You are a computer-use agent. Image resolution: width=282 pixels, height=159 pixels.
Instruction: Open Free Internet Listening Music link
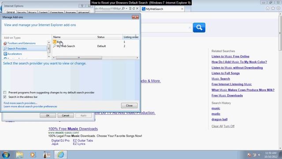click(x=231, y=84)
